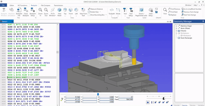Click the Find Next button
205x106 pixels.
pyautogui.click(x=174, y=12)
